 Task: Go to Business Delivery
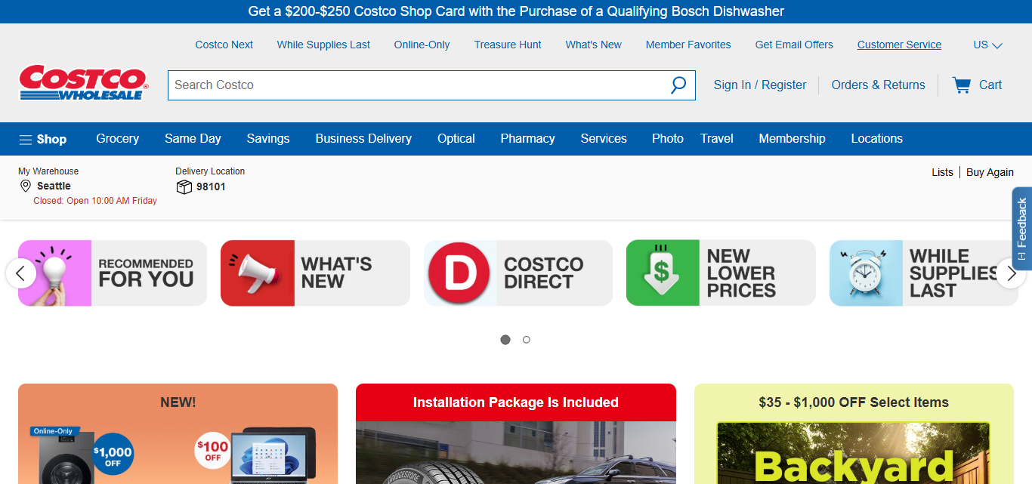[363, 138]
